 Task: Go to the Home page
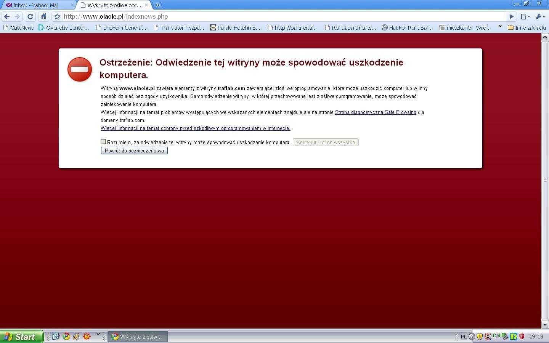[x=43, y=17]
